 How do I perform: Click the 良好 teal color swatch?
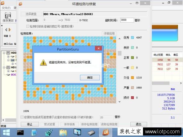click(132, 48)
